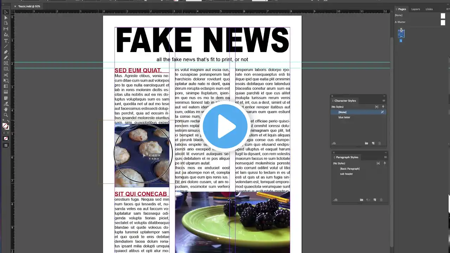The width and height of the screenshot is (450, 253).
Task: Click the Character Styles panel tab
Action: click(345, 101)
